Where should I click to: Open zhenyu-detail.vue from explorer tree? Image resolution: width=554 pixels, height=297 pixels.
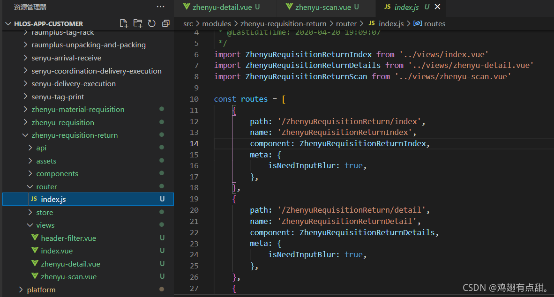pyautogui.click(x=70, y=264)
